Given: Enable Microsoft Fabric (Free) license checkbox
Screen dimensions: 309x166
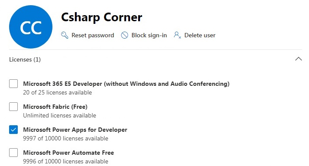Looking at the screenshot, I should pyautogui.click(x=13, y=107).
